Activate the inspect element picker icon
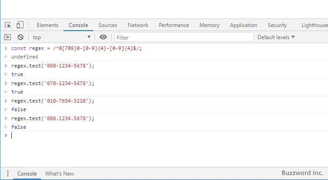Screen dimensions: 328x180 coord(8,25)
